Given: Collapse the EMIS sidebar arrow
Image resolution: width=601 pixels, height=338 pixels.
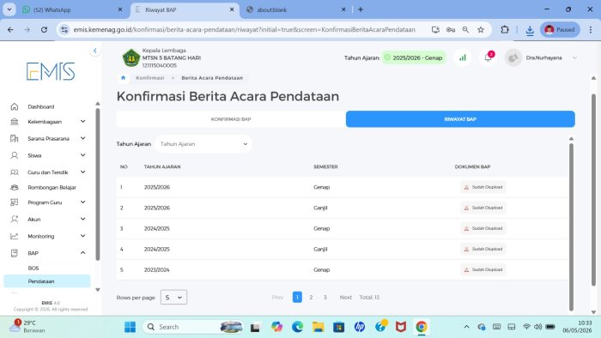Looking at the screenshot, I should (94, 51).
